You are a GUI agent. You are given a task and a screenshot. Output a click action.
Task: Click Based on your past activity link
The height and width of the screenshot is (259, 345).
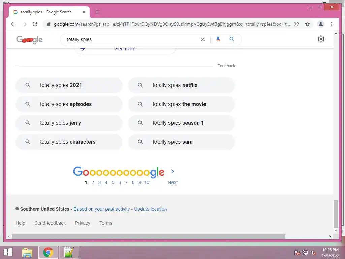tap(102, 209)
